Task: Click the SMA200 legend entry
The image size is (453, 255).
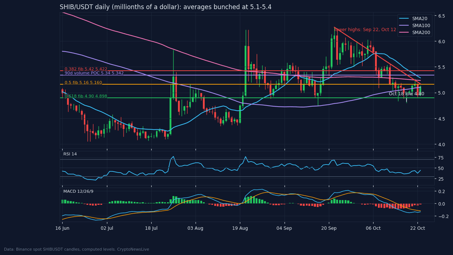Action: click(415, 32)
